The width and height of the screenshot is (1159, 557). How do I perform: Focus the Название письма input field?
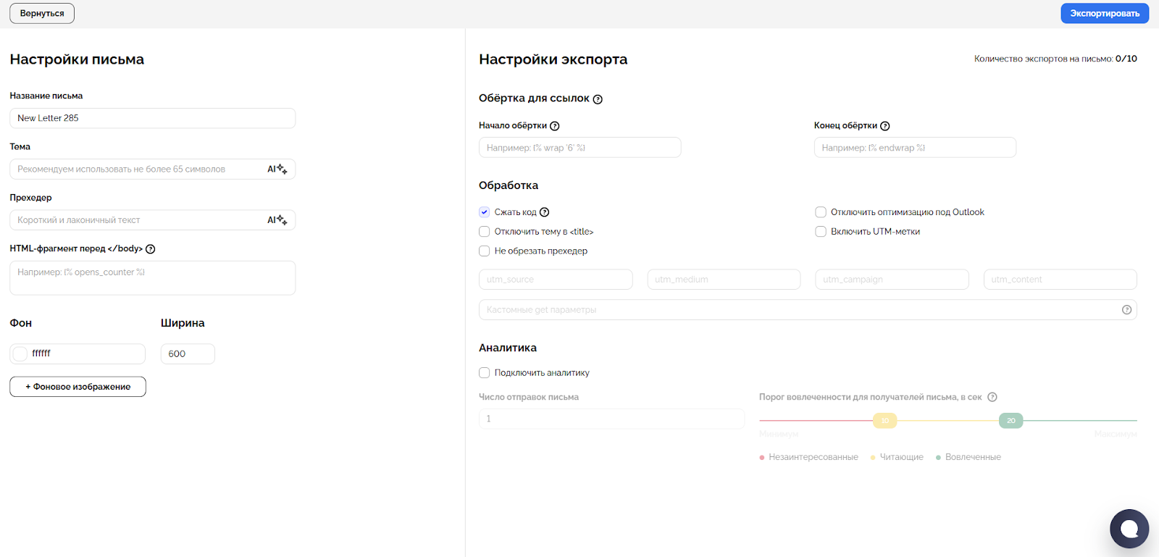click(152, 118)
